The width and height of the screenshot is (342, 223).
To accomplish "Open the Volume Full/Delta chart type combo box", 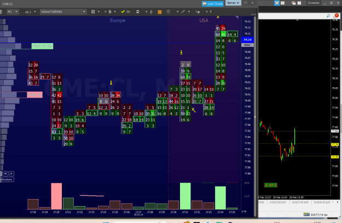I will tap(63, 12).
